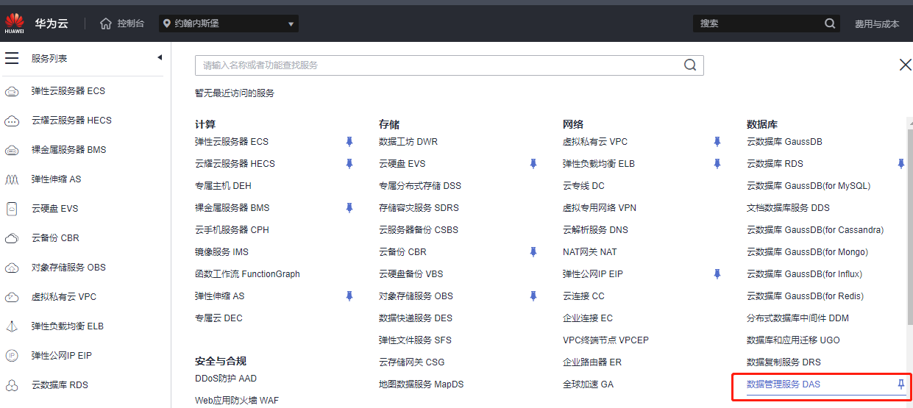Collapse the sidebar with the arrow

[160, 57]
